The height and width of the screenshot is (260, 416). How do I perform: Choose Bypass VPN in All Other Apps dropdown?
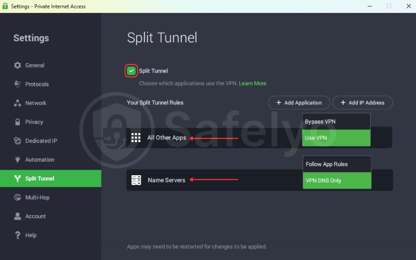[x=336, y=122]
